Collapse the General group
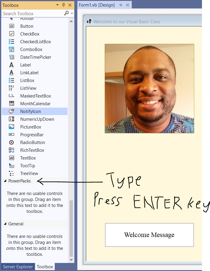Image resolution: width=210 pixels, height=271 pixels. [x=5, y=224]
